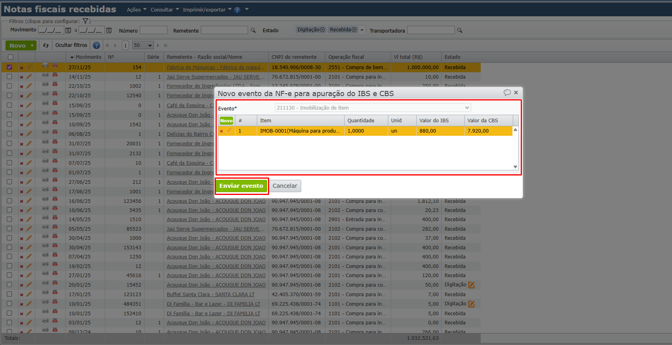
Task: Open calendar picker for Movimento end date
Action: click(x=109, y=30)
